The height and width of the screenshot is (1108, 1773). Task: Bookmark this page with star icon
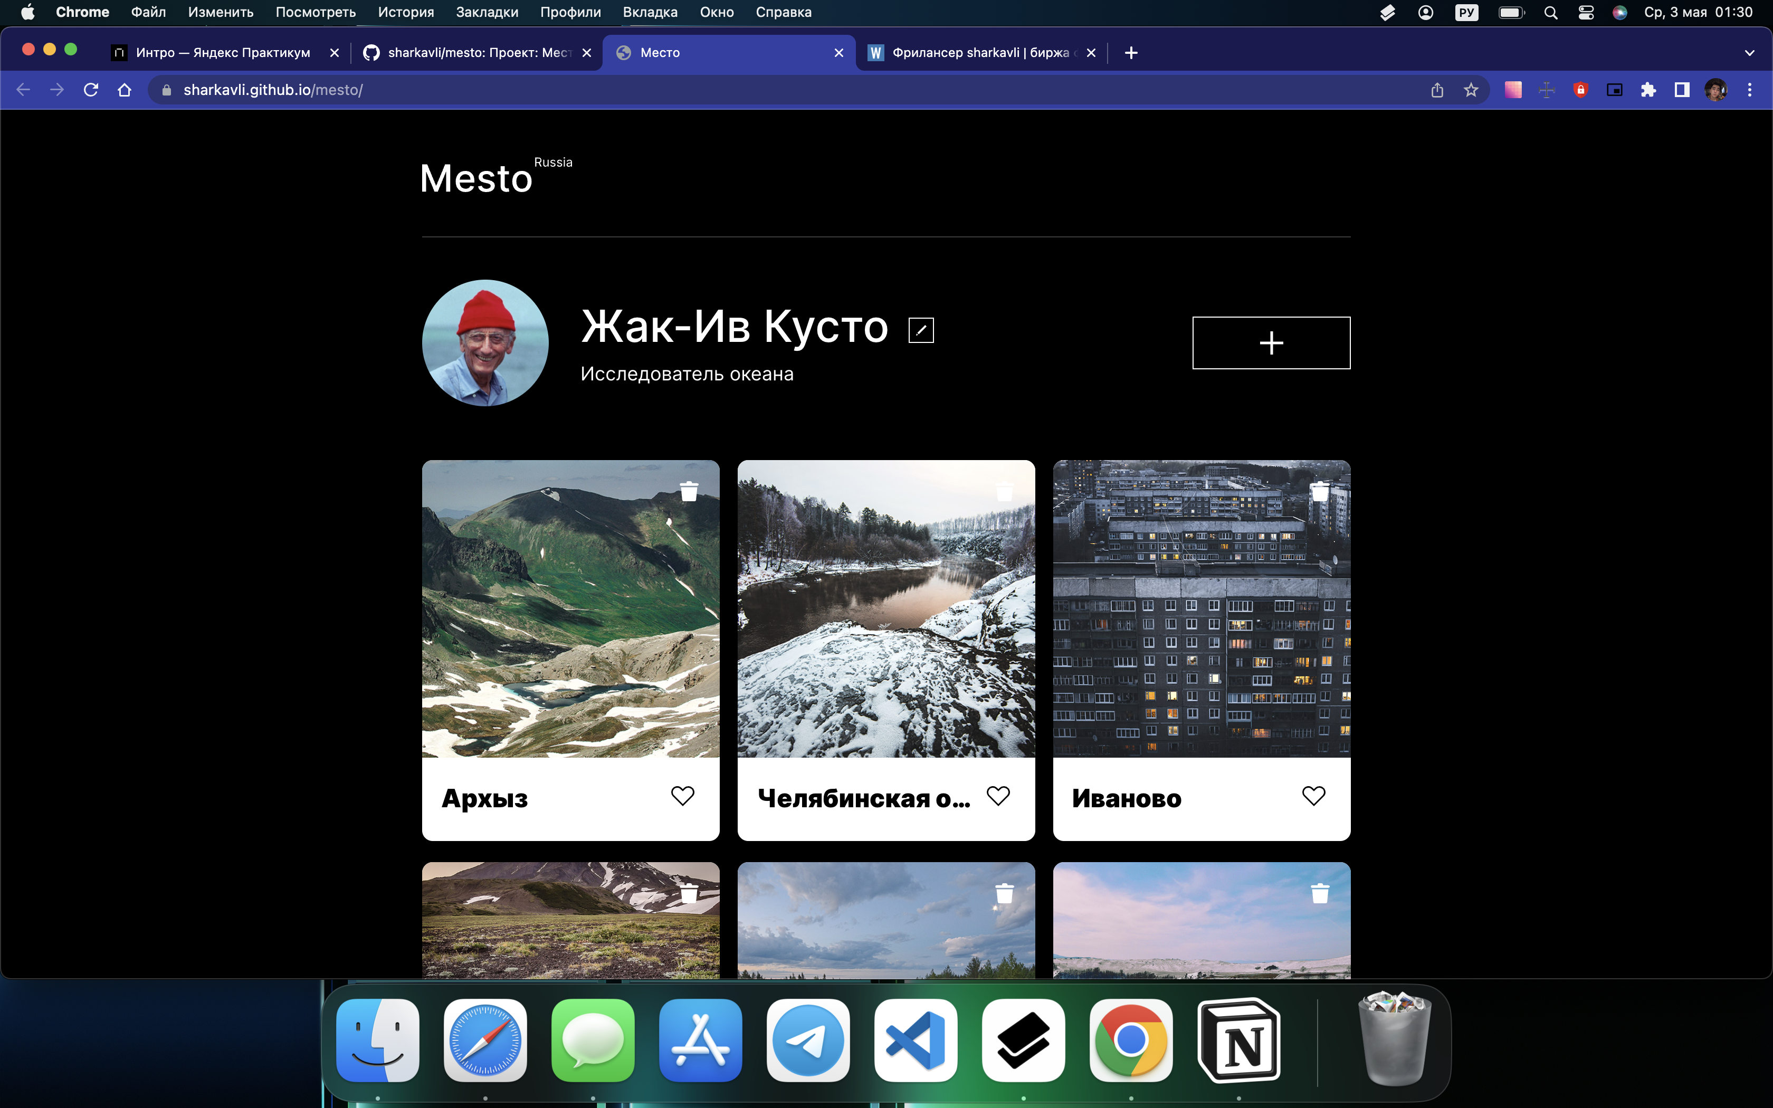pyautogui.click(x=1471, y=90)
